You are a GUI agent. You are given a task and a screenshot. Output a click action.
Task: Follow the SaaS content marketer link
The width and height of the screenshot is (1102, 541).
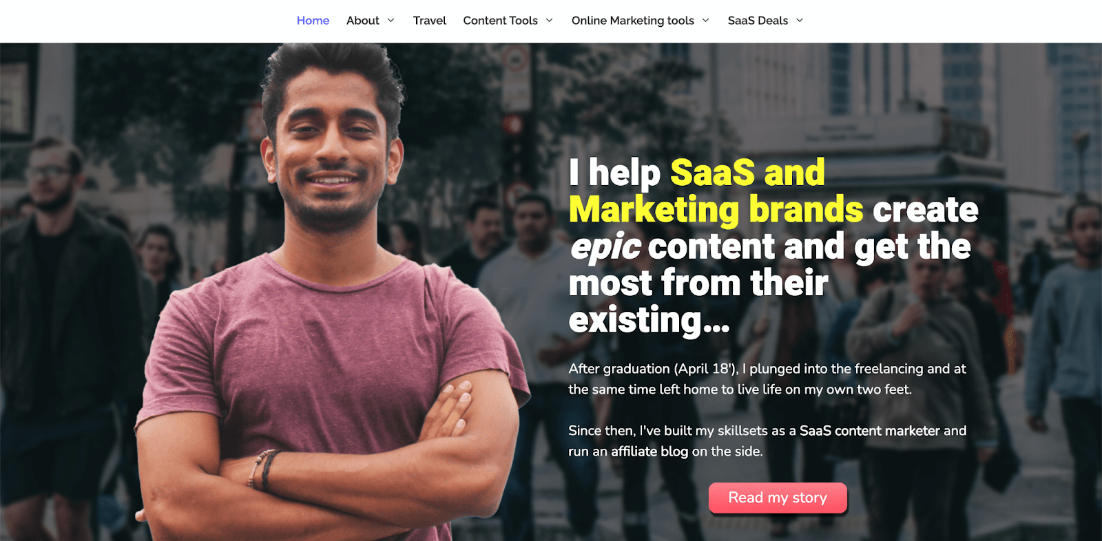coord(869,431)
